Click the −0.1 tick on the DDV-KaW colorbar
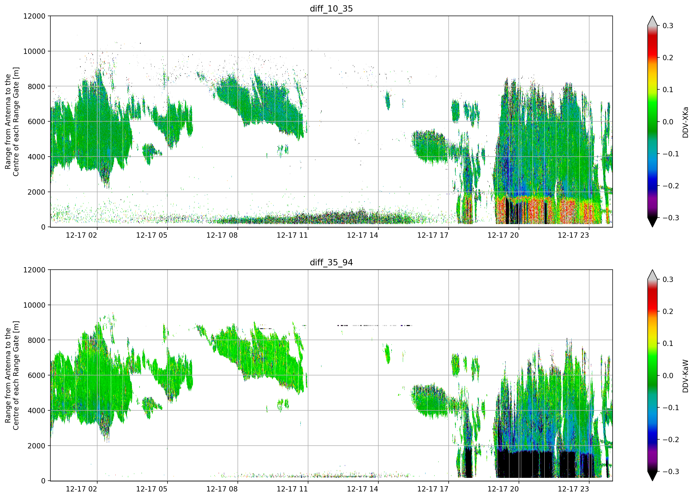 click(671, 408)
